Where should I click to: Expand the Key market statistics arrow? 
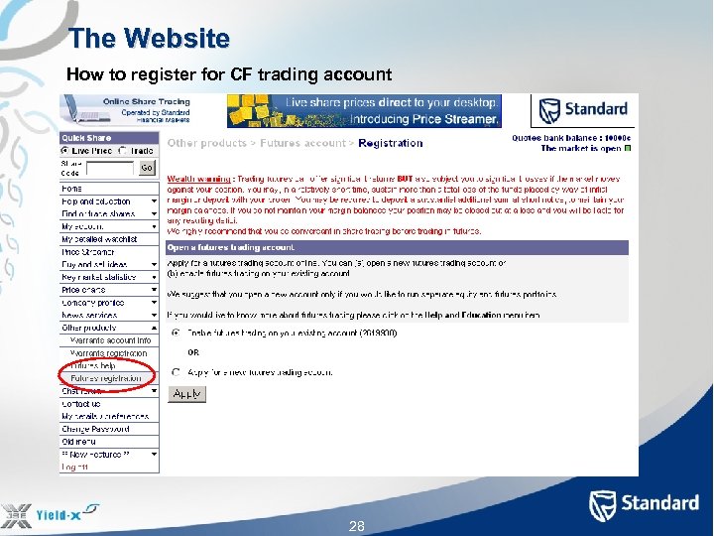click(x=154, y=277)
